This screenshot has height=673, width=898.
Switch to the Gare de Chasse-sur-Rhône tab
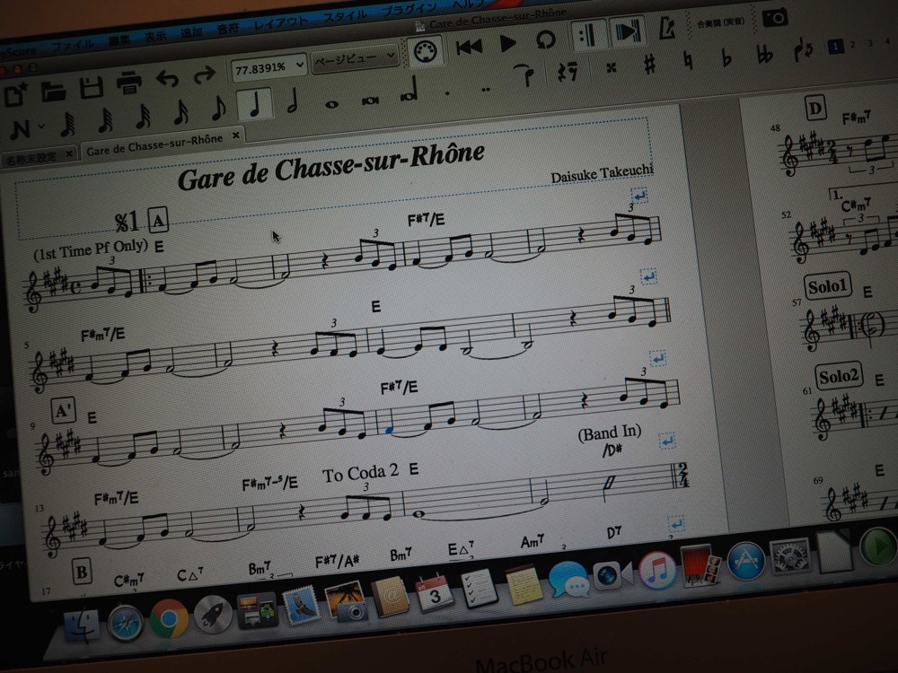click(x=154, y=144)
